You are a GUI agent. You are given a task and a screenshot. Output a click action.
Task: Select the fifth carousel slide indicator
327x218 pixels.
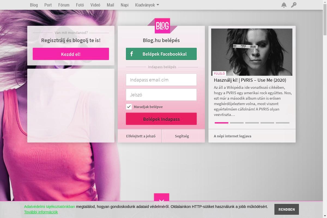[283, 123]
